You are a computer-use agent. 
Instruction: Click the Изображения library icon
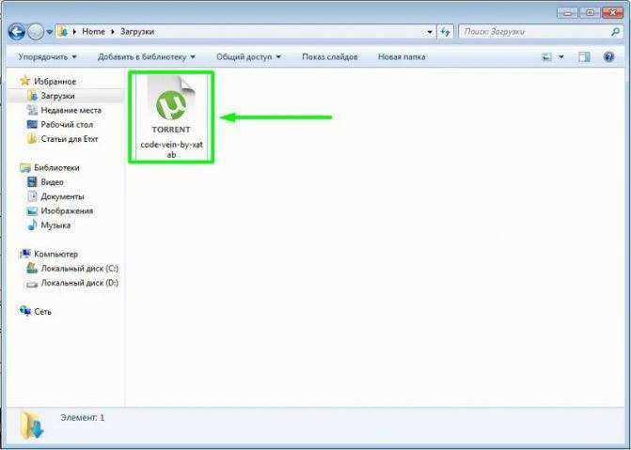click(x=32, y=211)
